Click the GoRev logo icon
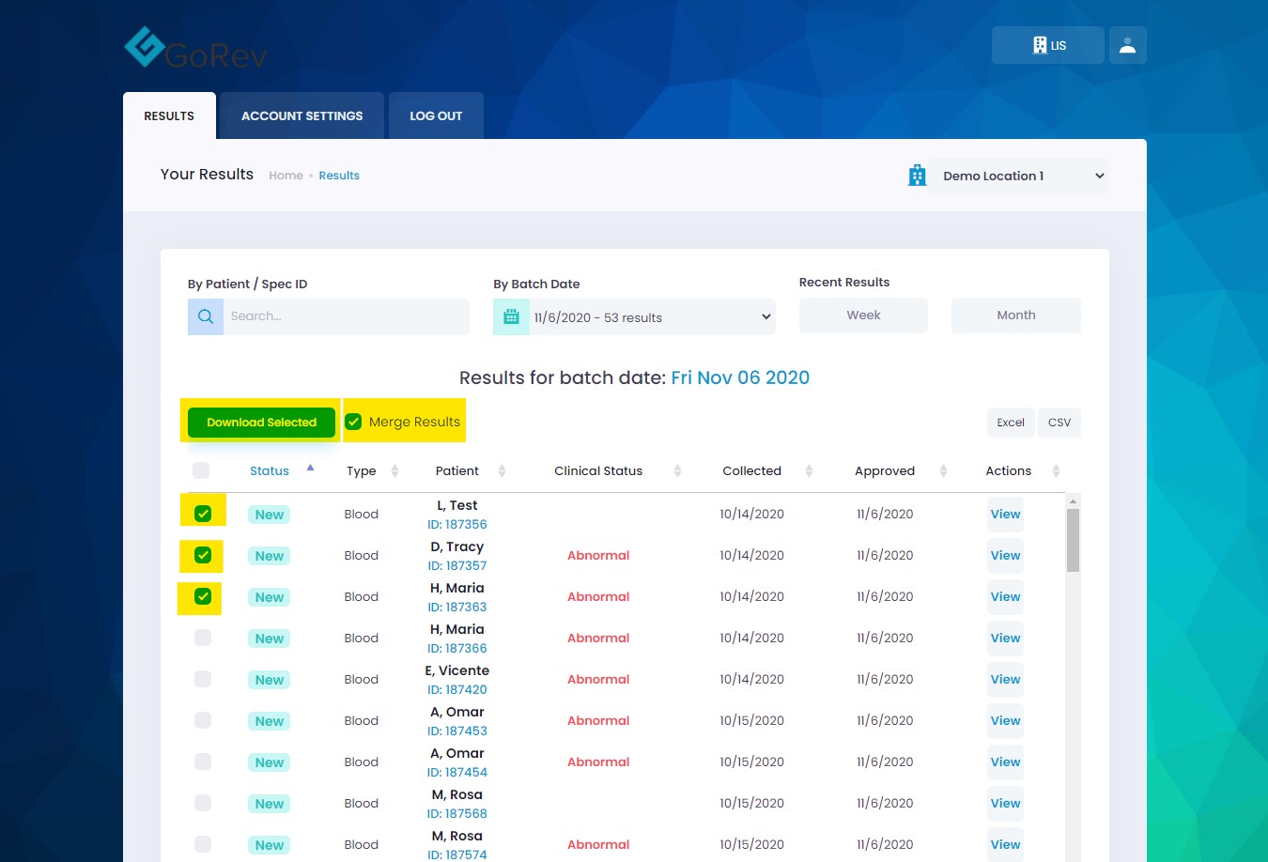 (145, 47)
